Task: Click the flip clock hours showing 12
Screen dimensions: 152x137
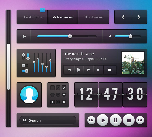Action: (86, 95)
